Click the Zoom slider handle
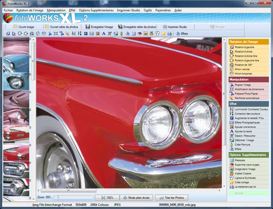273x209 pixels. coord(58,197)
